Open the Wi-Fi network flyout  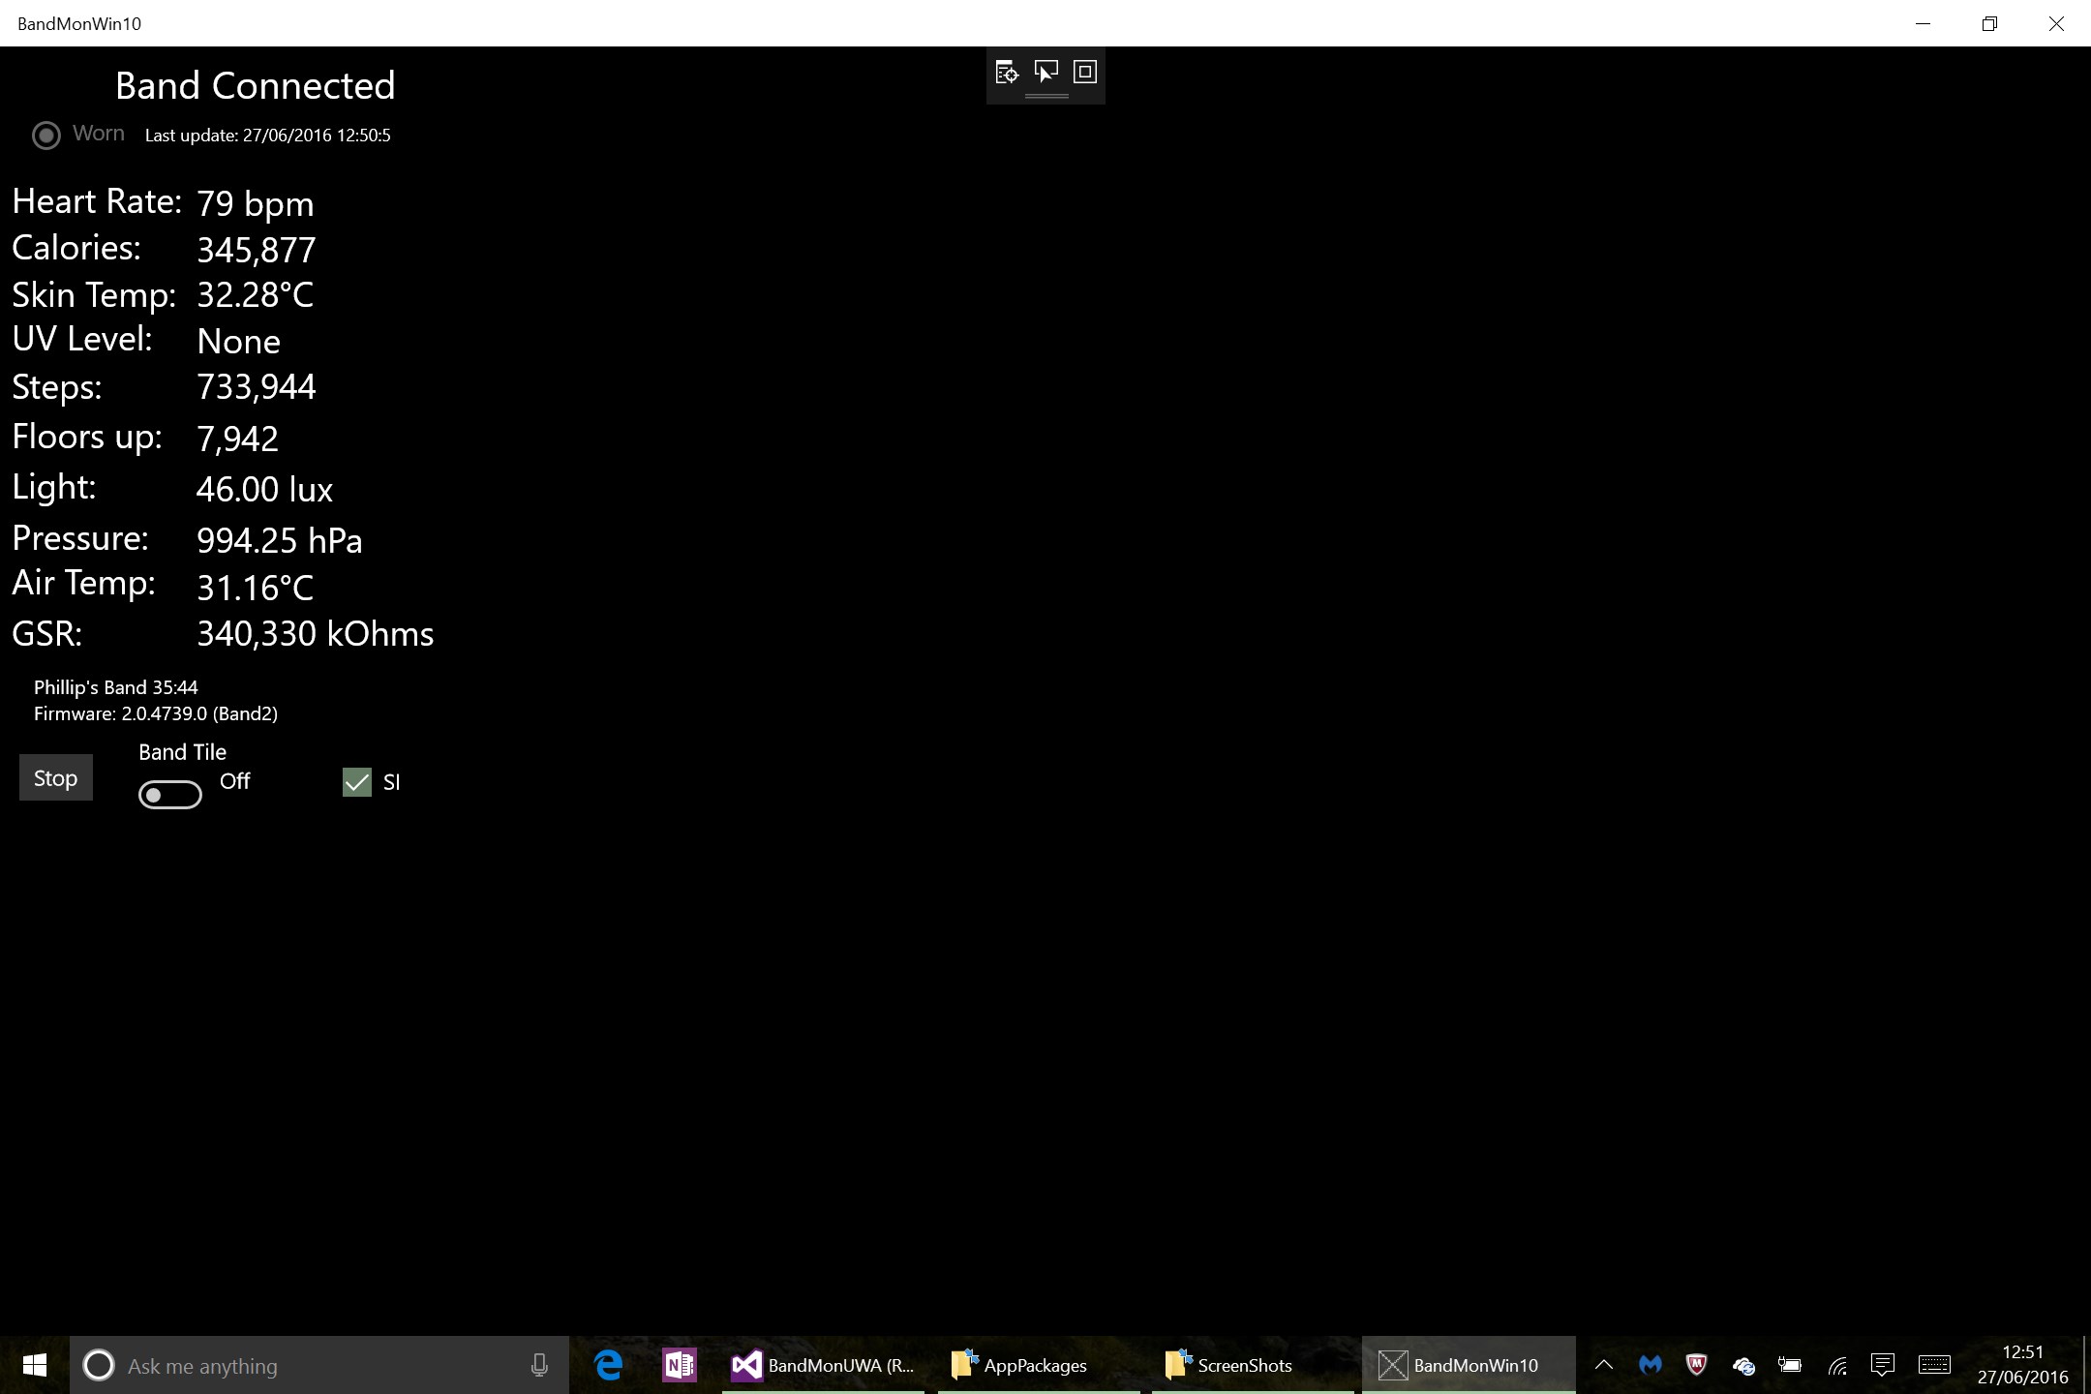point(1836,1365)
